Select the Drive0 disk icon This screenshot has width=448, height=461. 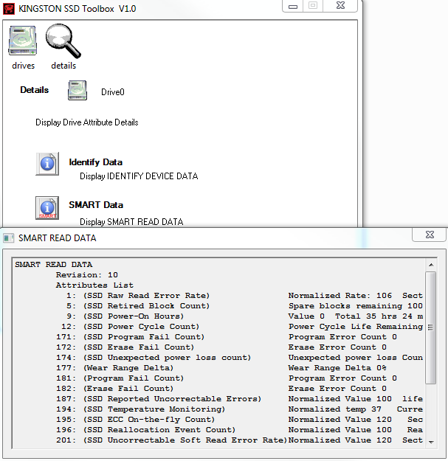77,90
